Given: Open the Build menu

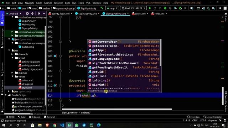Looking at the screenshot, I should coord(67,3).
